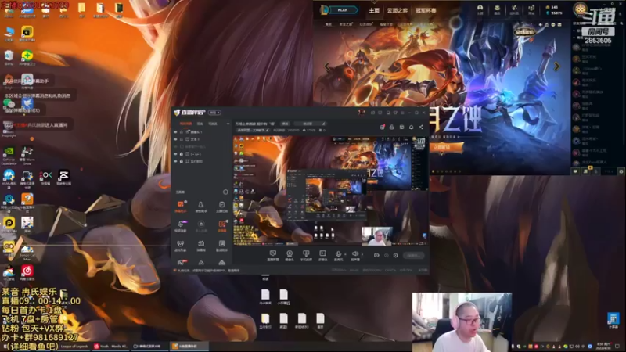The image size is (626, 352).
Task: Open the 手机投屏 phone casting source
Action: coord(306,256)
